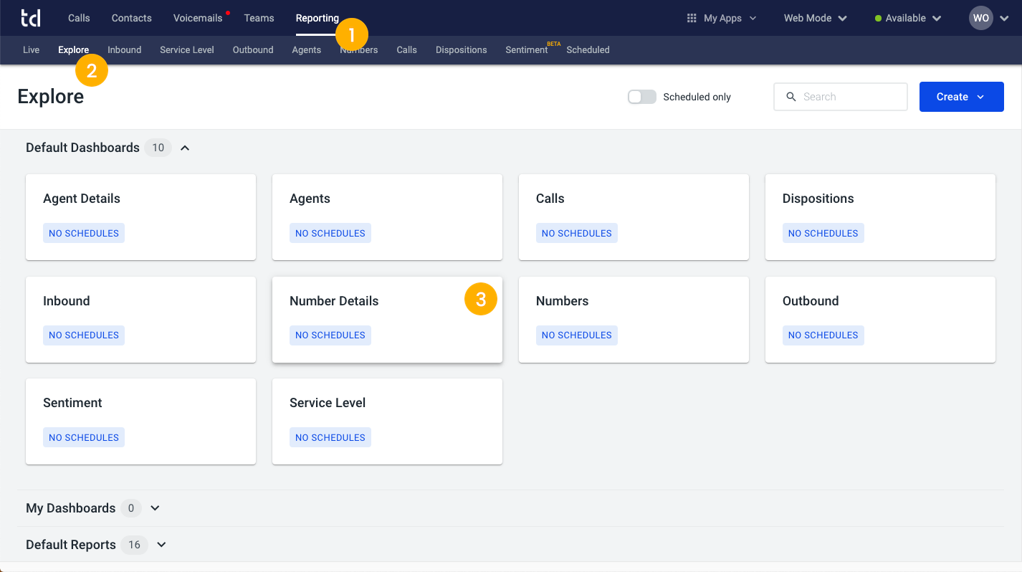Click the search magnifier icon

791,96
